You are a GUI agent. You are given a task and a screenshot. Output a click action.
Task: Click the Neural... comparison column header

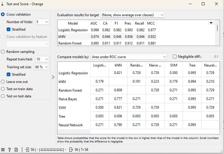210,65
